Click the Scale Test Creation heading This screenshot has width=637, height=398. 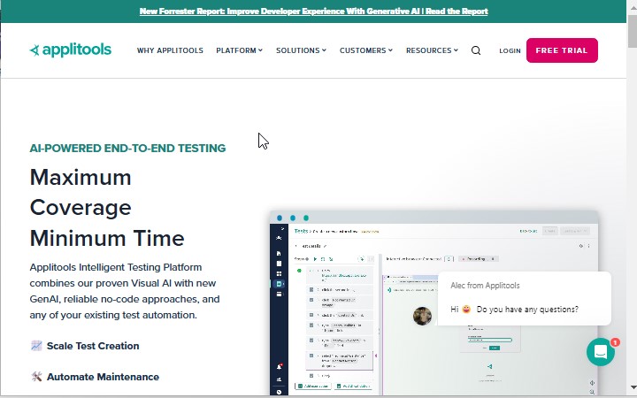click(x=93, y=346)
